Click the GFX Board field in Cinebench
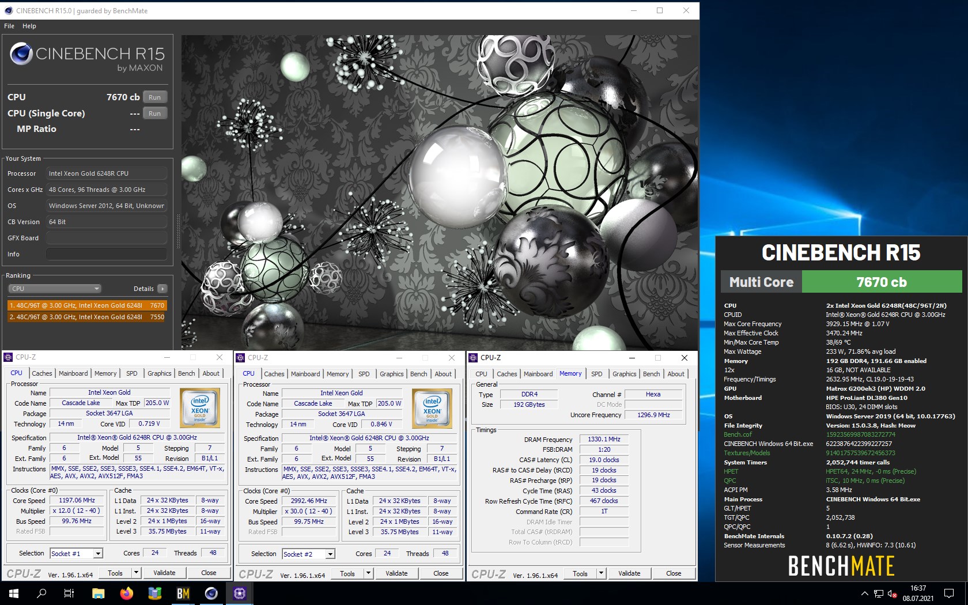Viewport: 968px width, 605px height. [x=107, y=238]
